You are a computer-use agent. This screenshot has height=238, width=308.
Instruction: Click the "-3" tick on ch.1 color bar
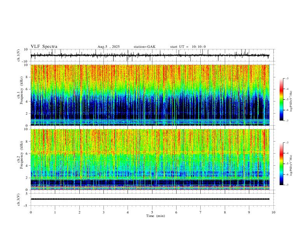[x=287, y=78]
